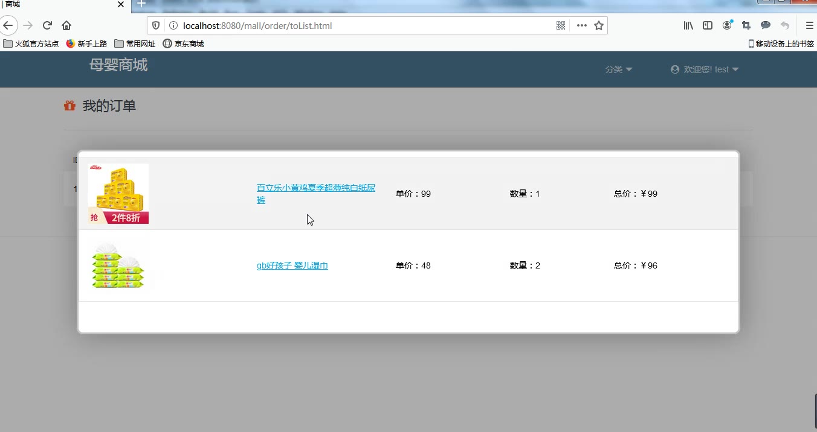Click the 单价：99 text
The height and width of the screenshot is (432, 817).
pos(413,194)
